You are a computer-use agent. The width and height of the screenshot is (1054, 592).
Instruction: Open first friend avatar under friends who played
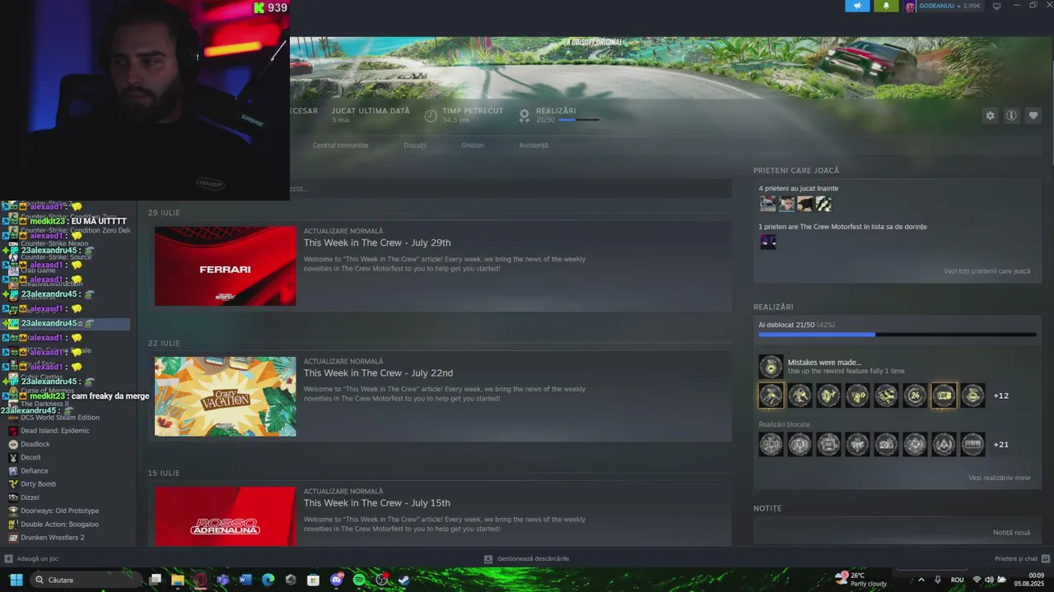point(767,204)
